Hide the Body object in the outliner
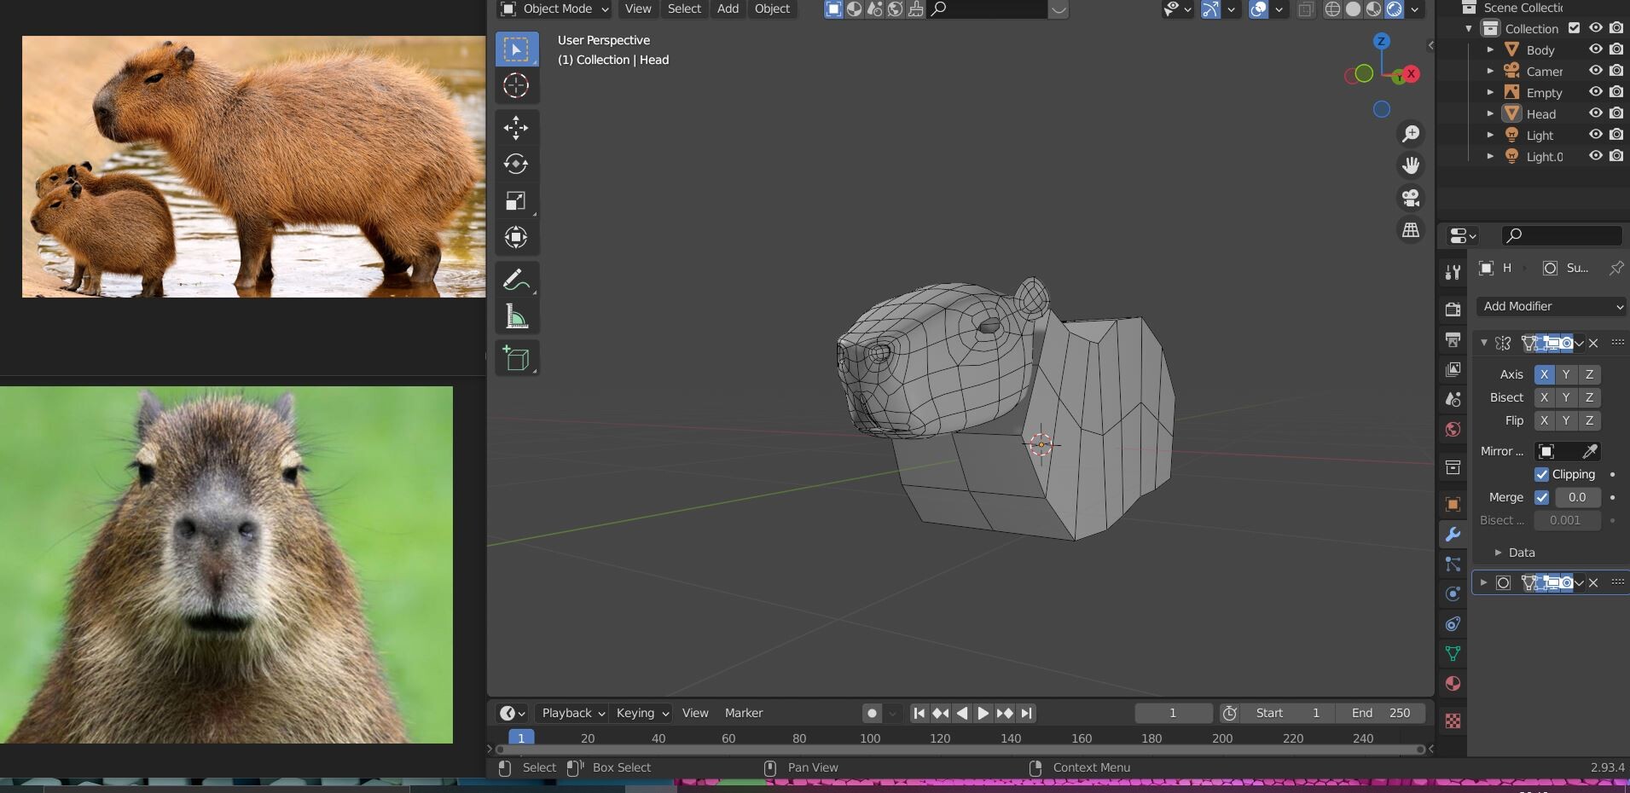 click(x=1594, y=49)
